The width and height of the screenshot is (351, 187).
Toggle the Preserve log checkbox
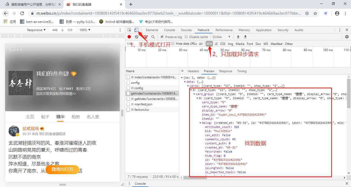[x=162, y=37]
